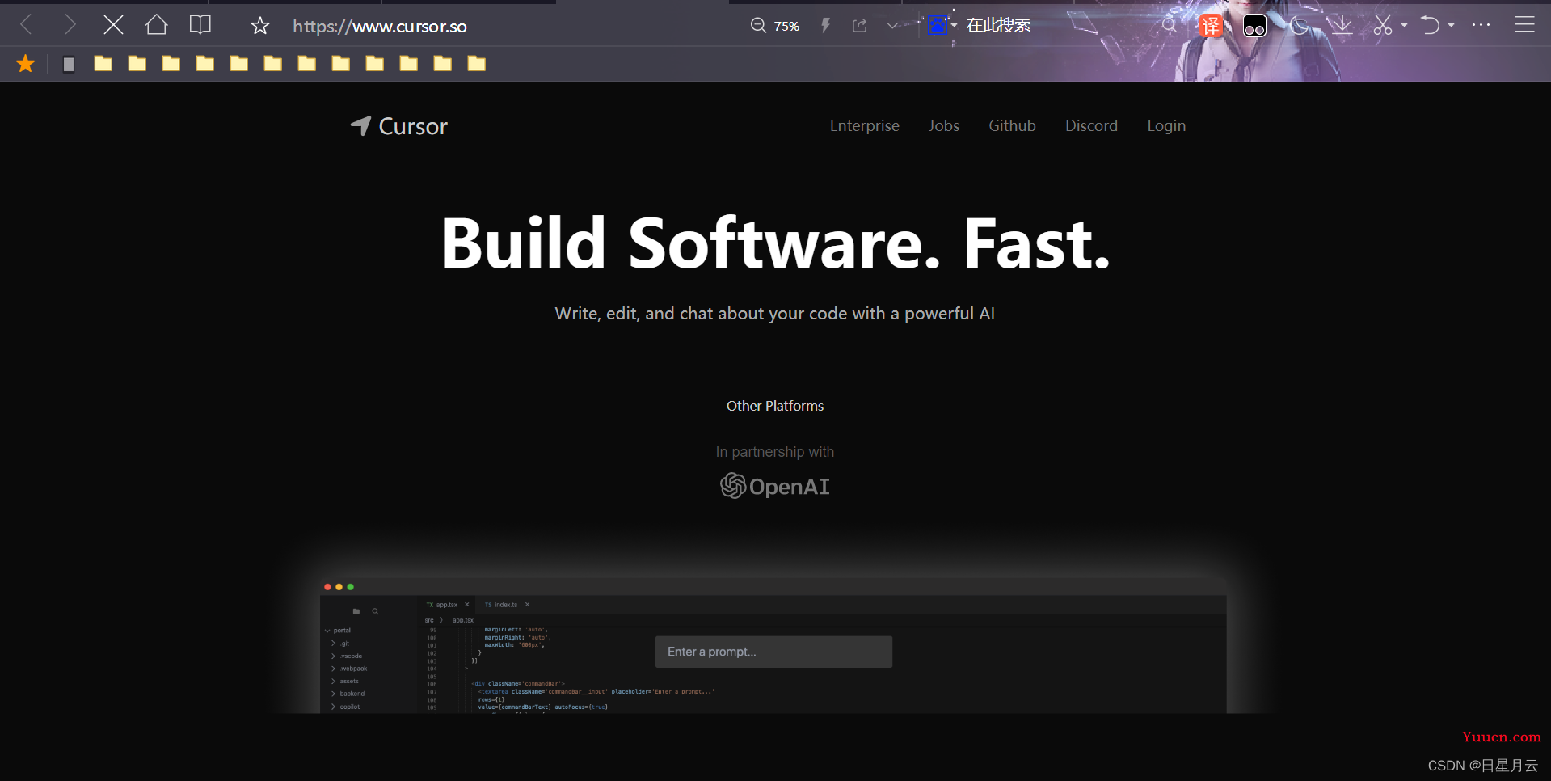
Task: Expand the backend folder
Action: 348,694
